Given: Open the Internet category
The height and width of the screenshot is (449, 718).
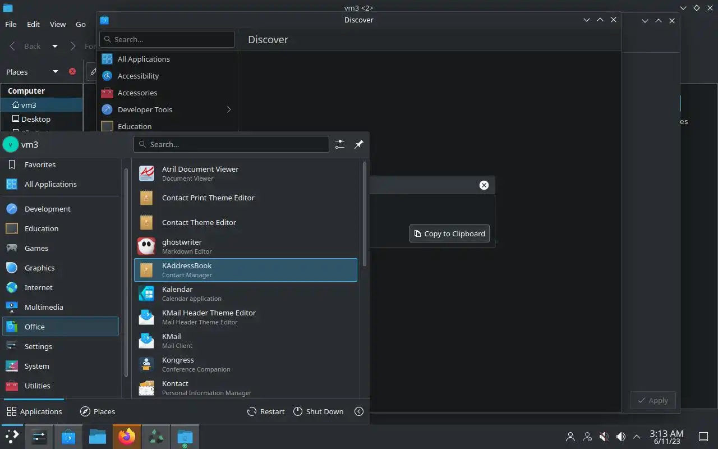Looking at the screenshot, I should click(61, 287).
